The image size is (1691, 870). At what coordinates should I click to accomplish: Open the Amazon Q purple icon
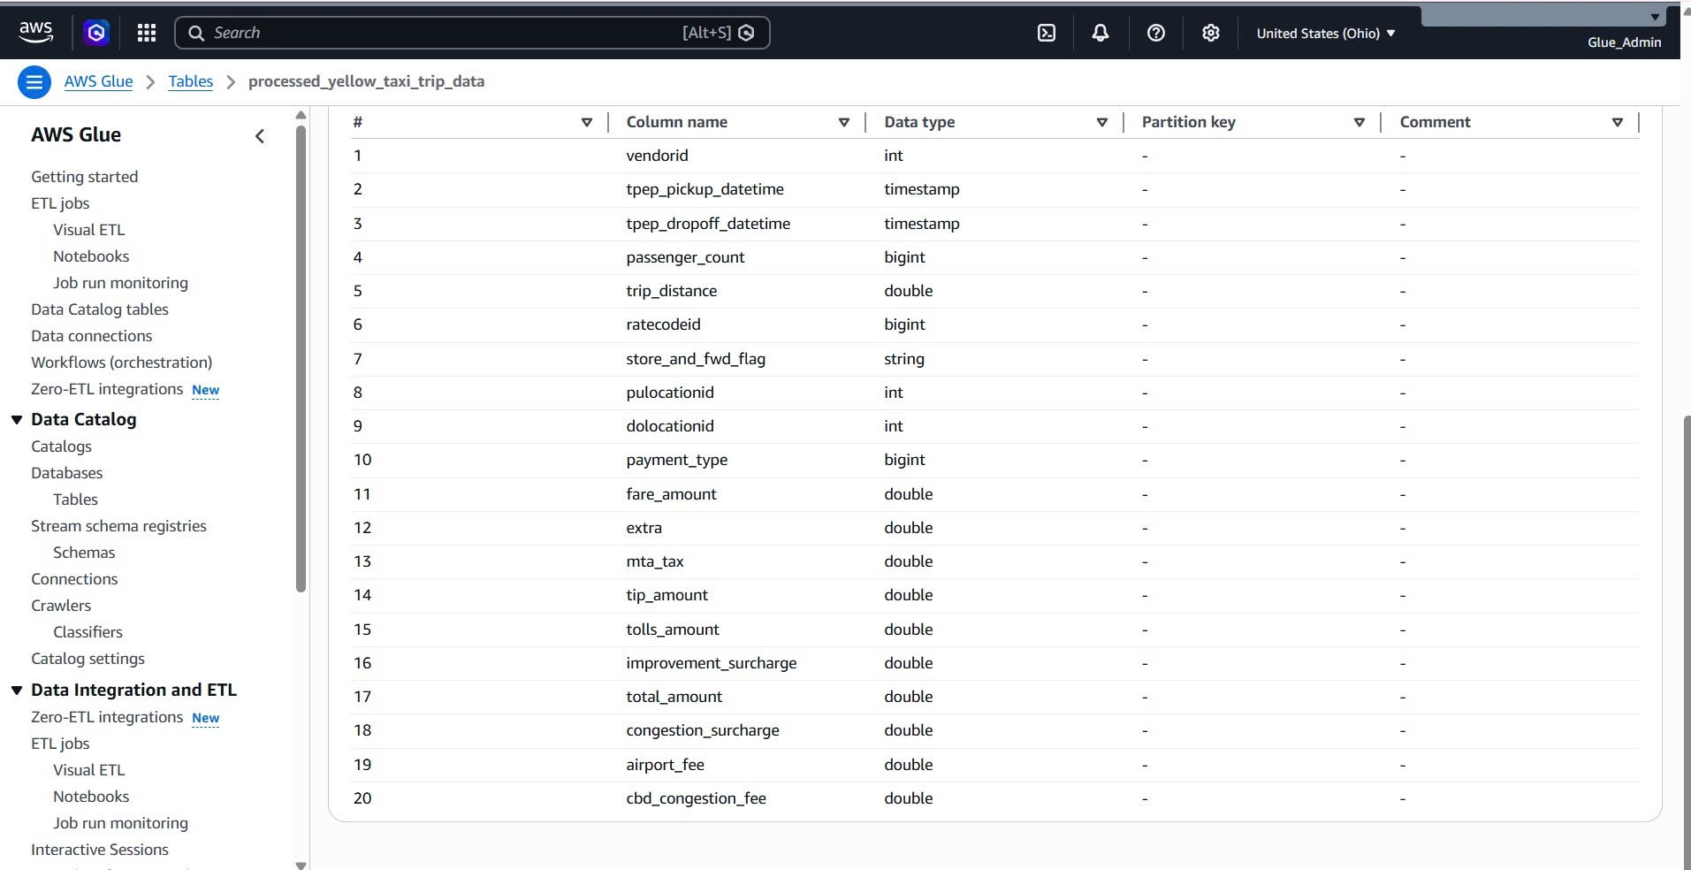(96, 33)
